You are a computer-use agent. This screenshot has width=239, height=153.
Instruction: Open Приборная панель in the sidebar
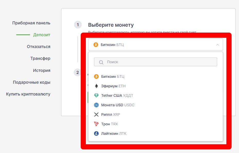pos(31,23)
